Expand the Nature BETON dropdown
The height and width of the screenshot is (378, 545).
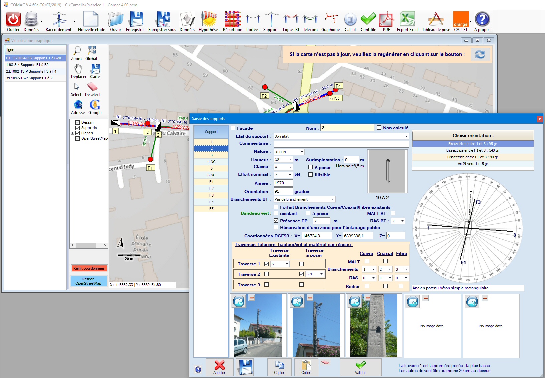pyautogui.click(x=301, y=152)
